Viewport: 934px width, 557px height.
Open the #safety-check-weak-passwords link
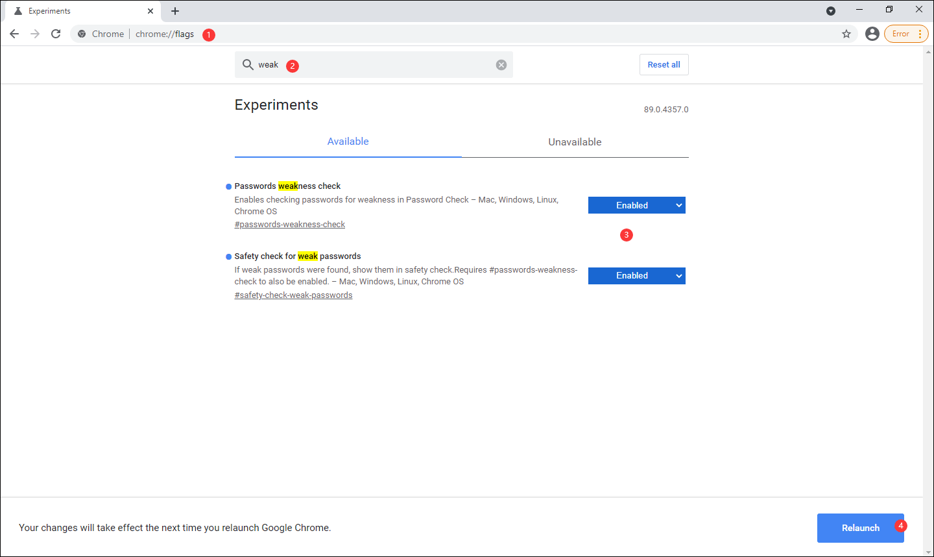[293, 295]
